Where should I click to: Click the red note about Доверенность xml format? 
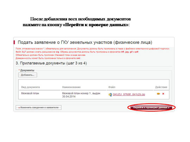[x=48, y=58]
